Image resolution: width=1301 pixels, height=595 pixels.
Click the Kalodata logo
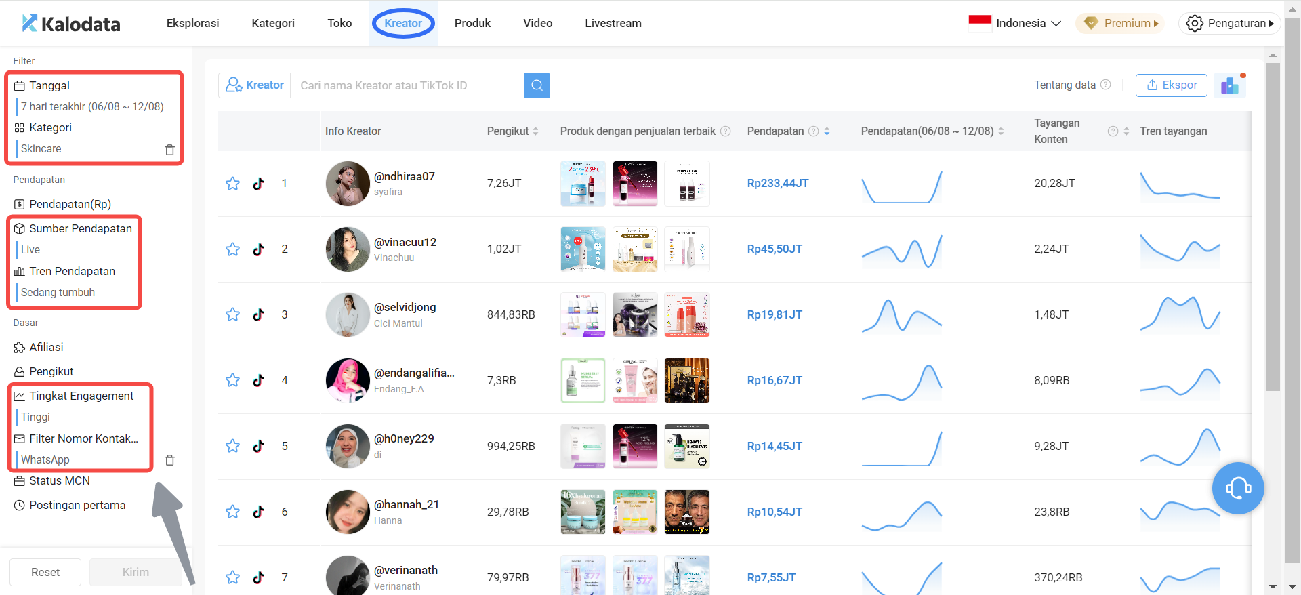pyautogui.click(x=71, y=24)
